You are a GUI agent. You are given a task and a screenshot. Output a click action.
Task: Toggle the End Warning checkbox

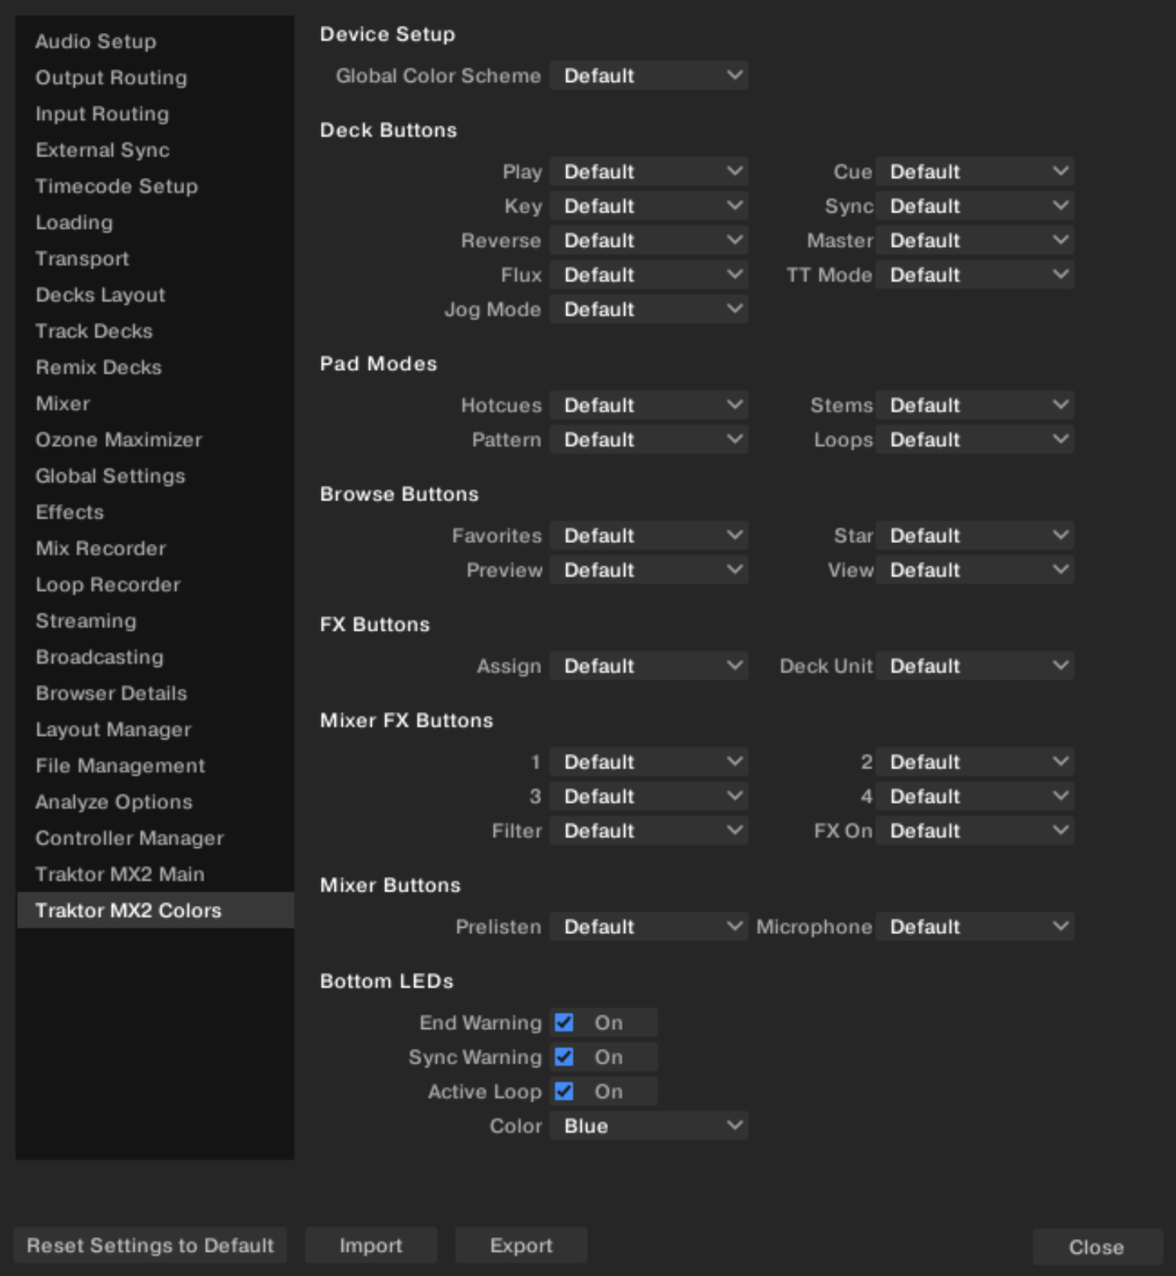[x=564, y=1023]
